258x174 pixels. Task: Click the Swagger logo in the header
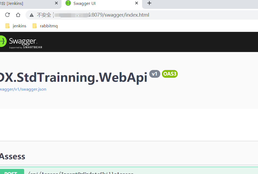click(x=21, y=42)
